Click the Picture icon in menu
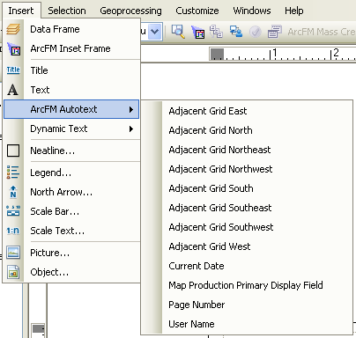The height and width of the screenshot is (338, 356). pyautogui.click(x=13, y=253)
